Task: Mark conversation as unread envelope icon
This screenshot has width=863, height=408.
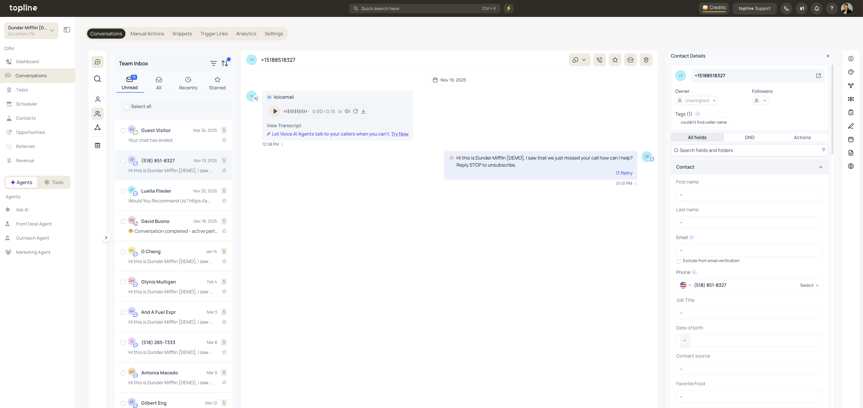Action: pyautogui.click(x=630, y=60)
